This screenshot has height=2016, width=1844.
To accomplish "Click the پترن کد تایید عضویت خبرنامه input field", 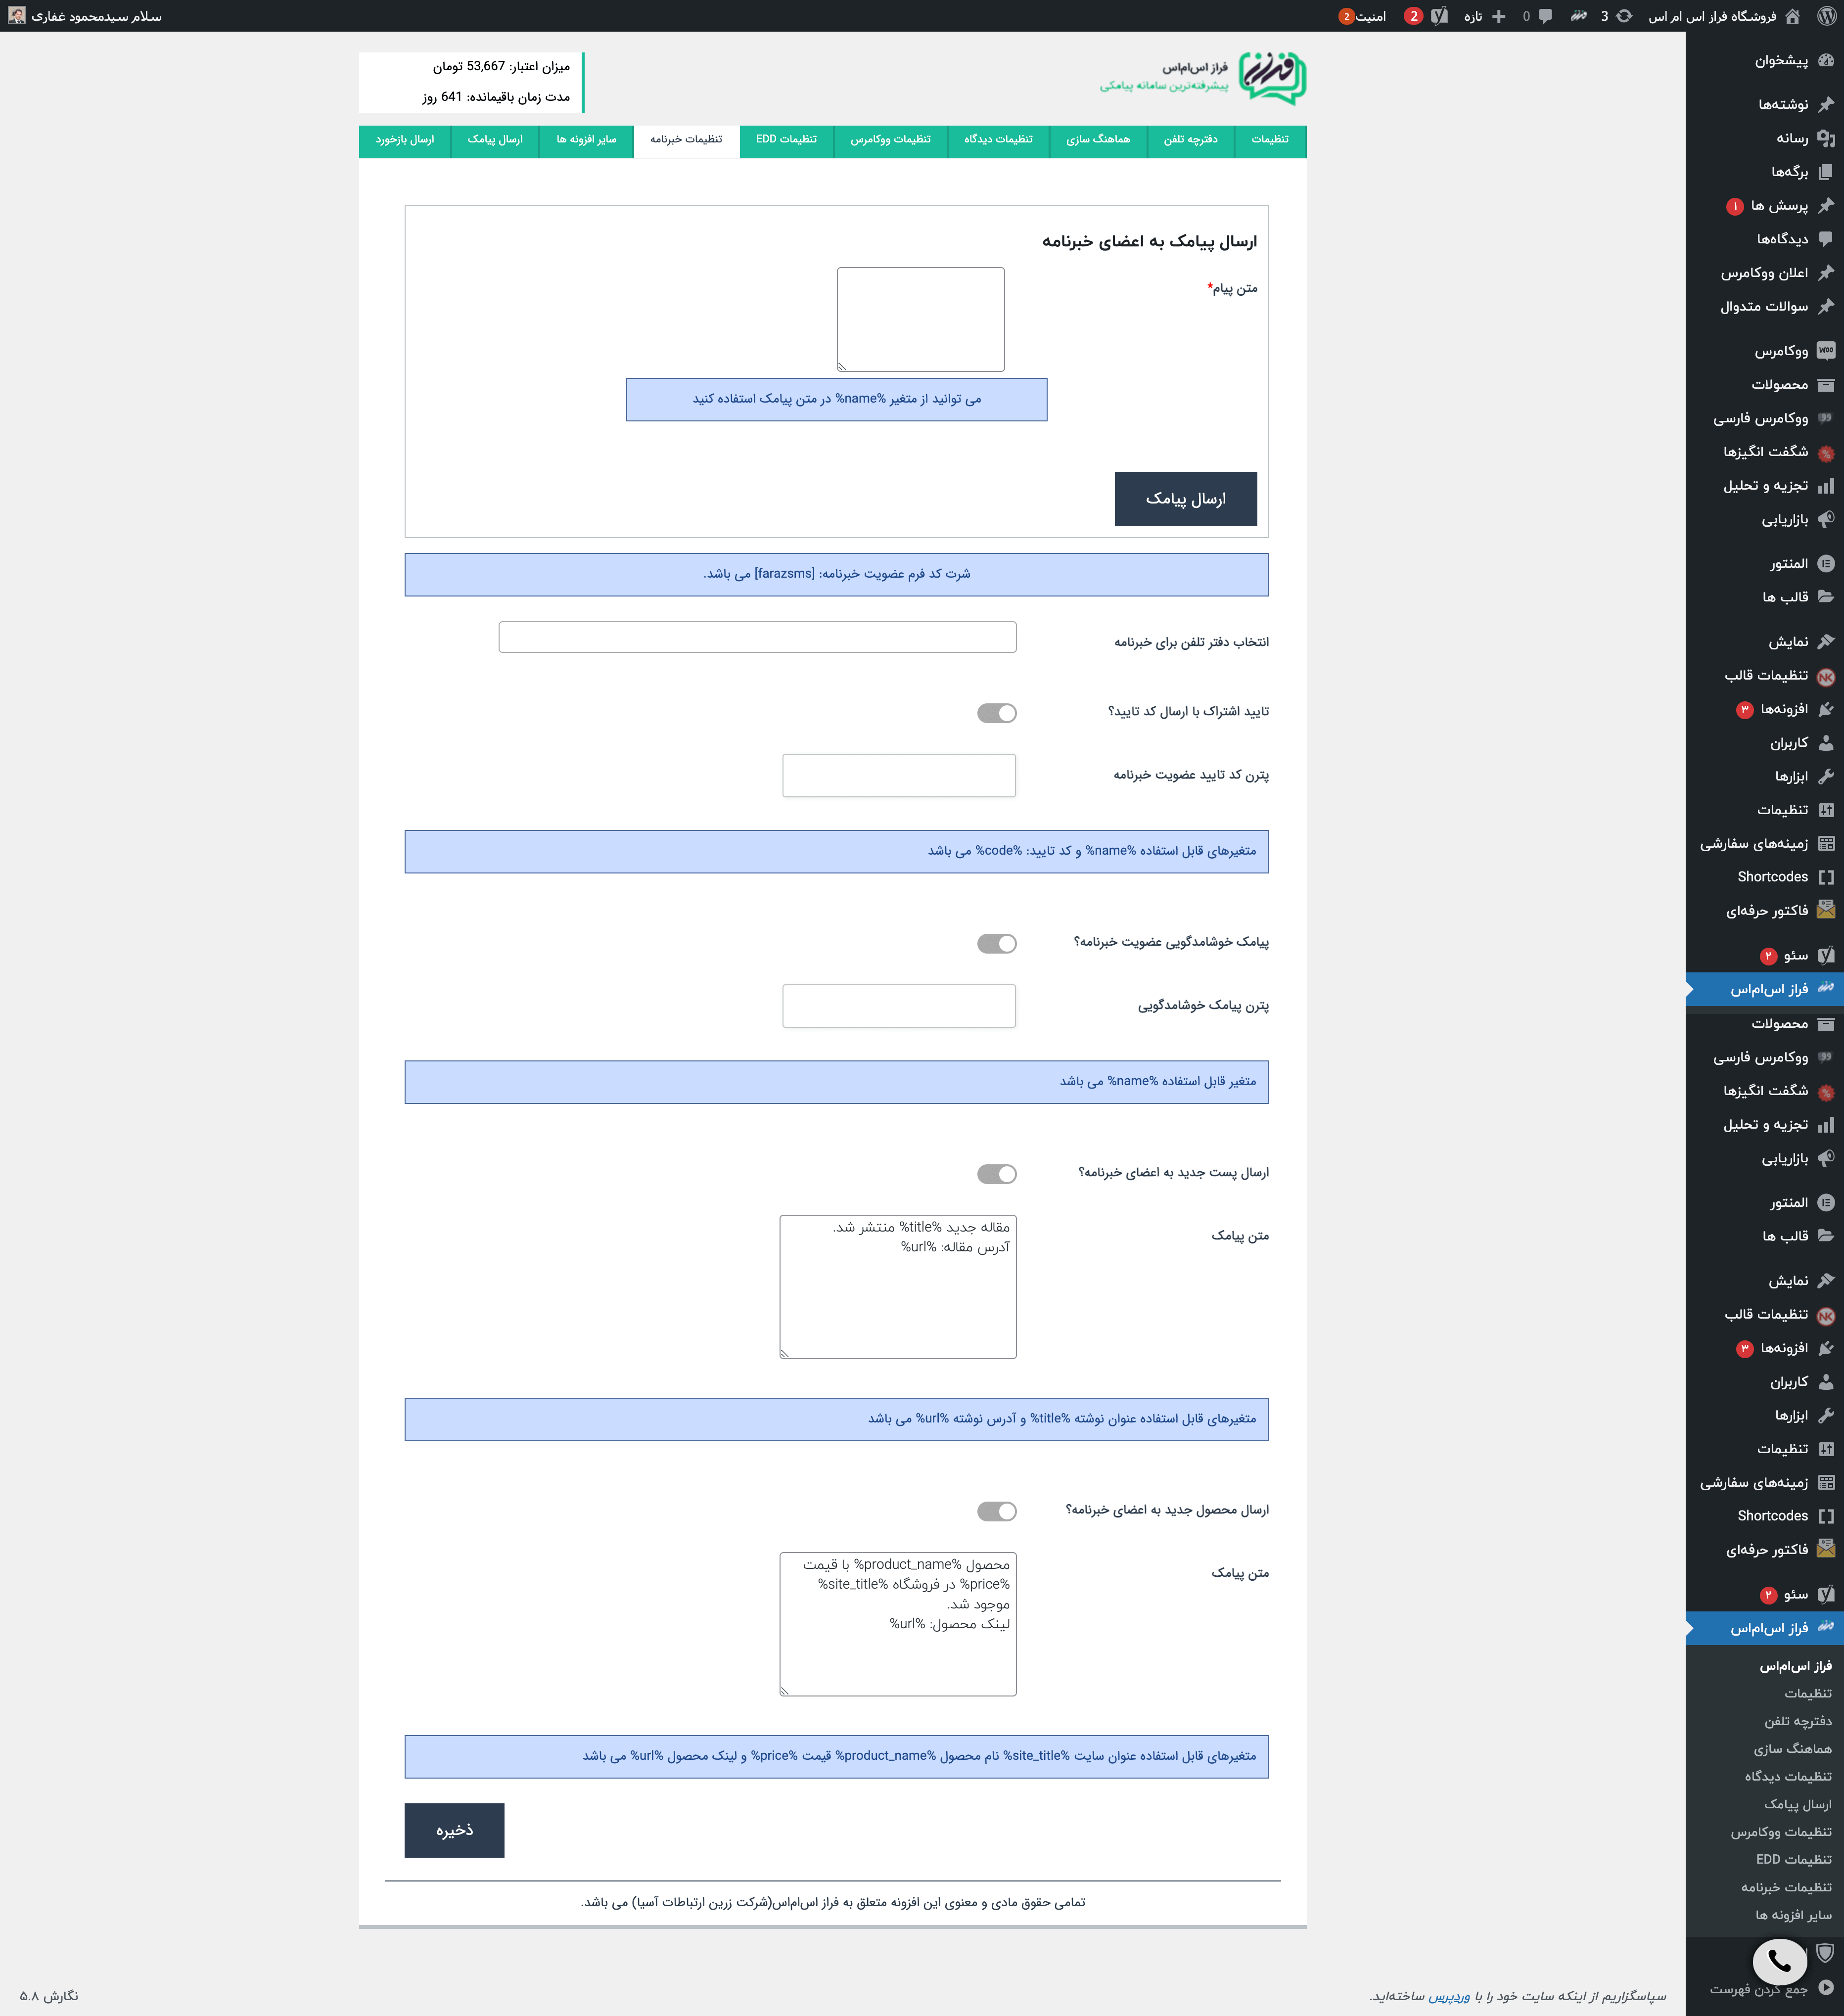I will point(899,776).
